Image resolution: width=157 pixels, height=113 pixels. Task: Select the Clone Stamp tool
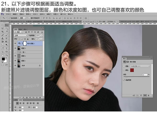[x=3, y=38]
